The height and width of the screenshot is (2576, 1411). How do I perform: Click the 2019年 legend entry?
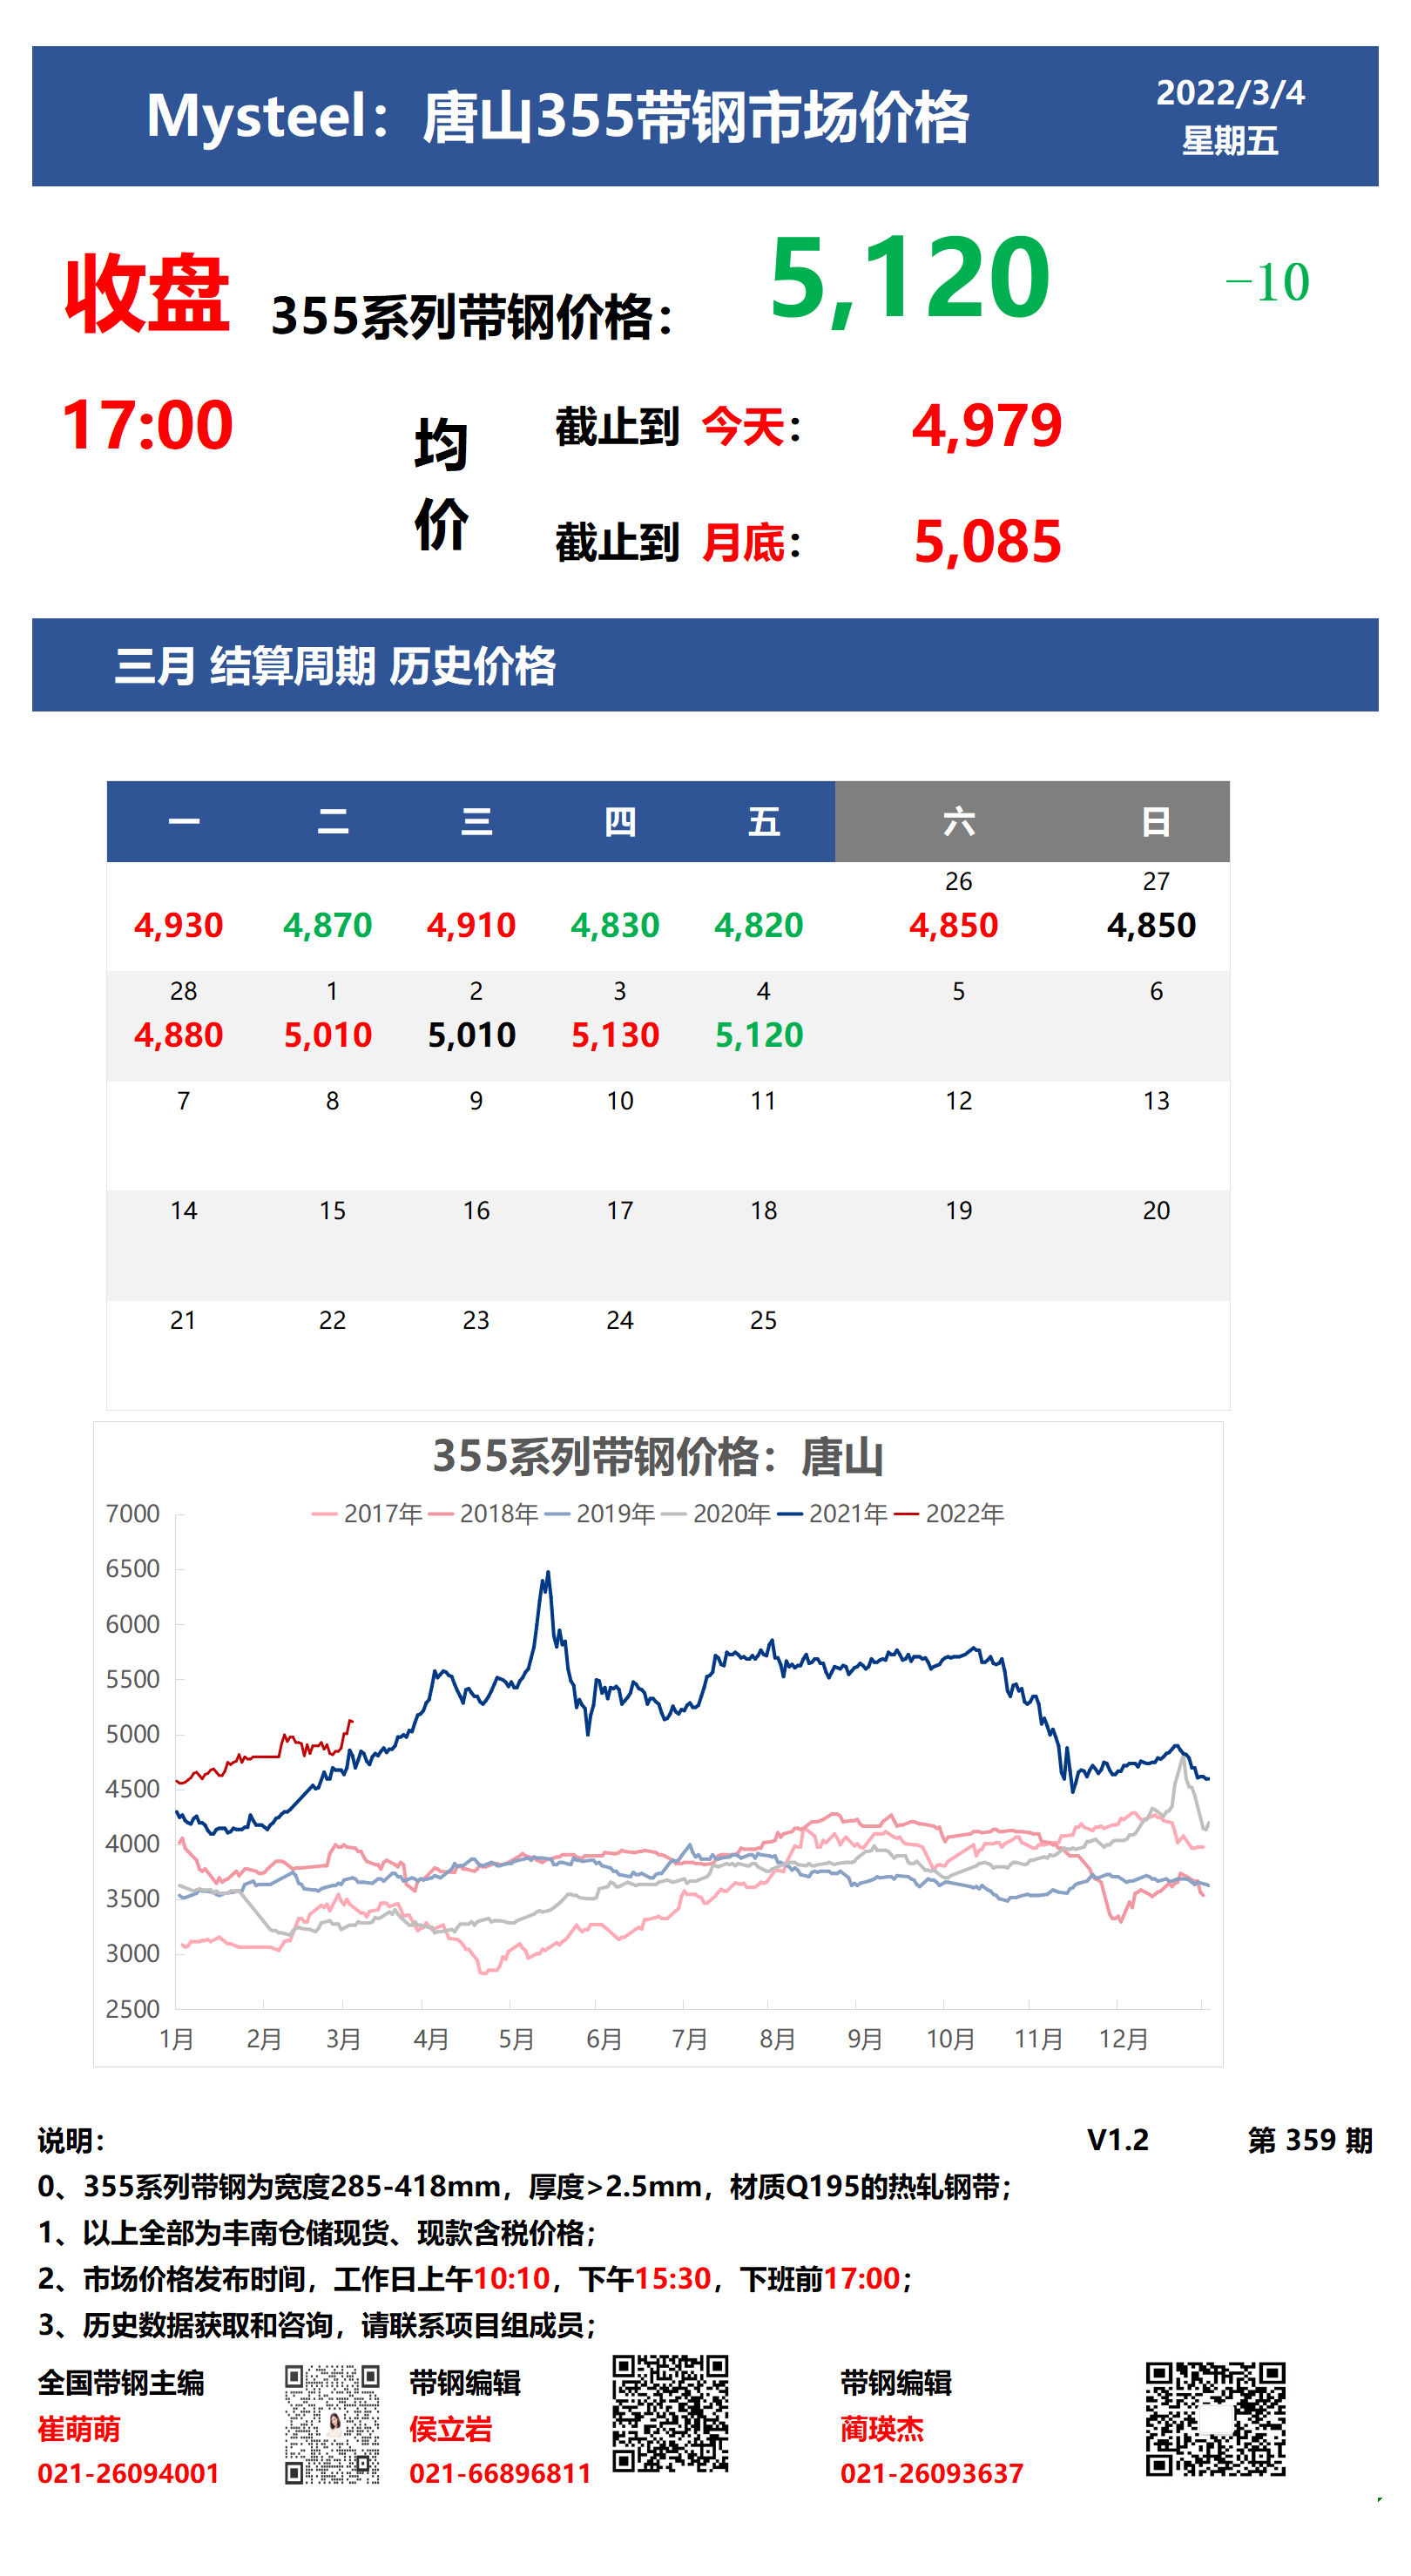pyautogui.click(x=600, y=1514)
